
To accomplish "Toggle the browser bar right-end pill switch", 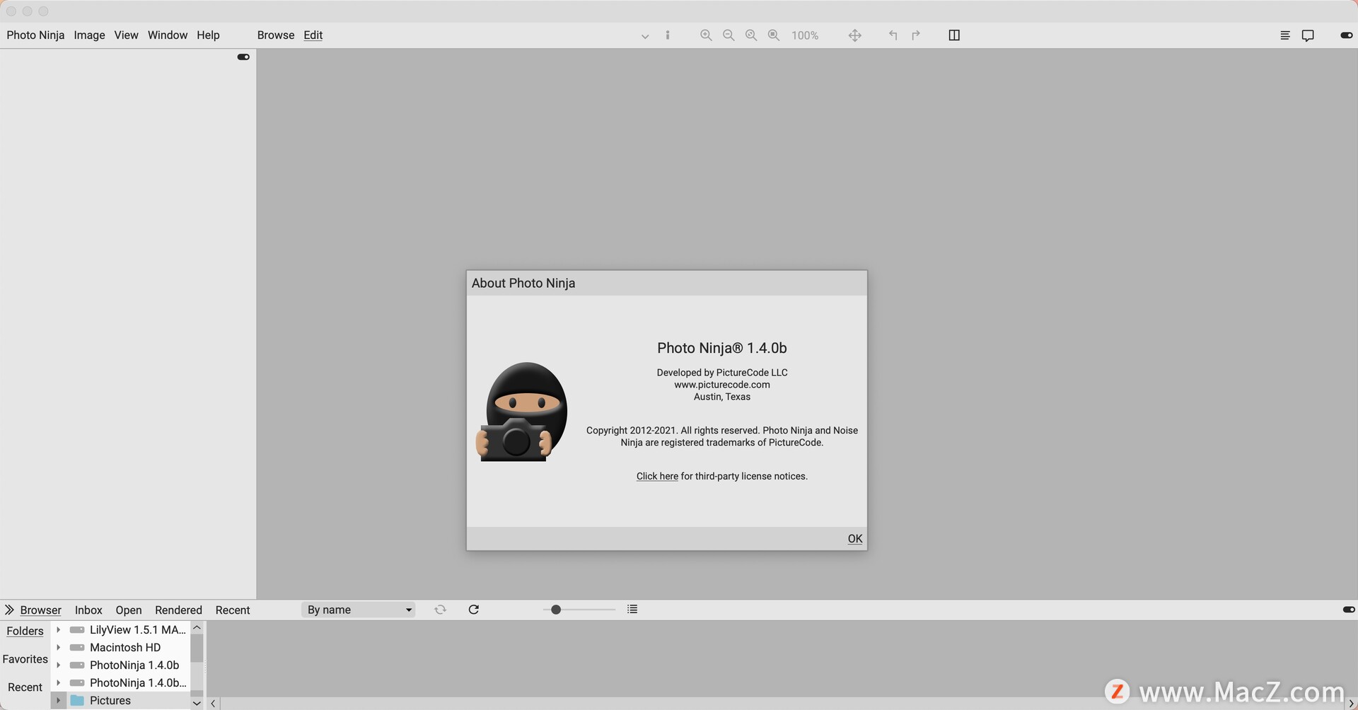I will pyautogui.click(x=1349, y=609).
